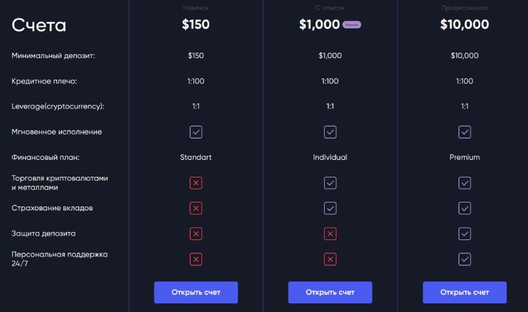Click deposit insurance checkmark in $10,000 plan
Screen dimensions: 528x312
(x=465, y=208)
